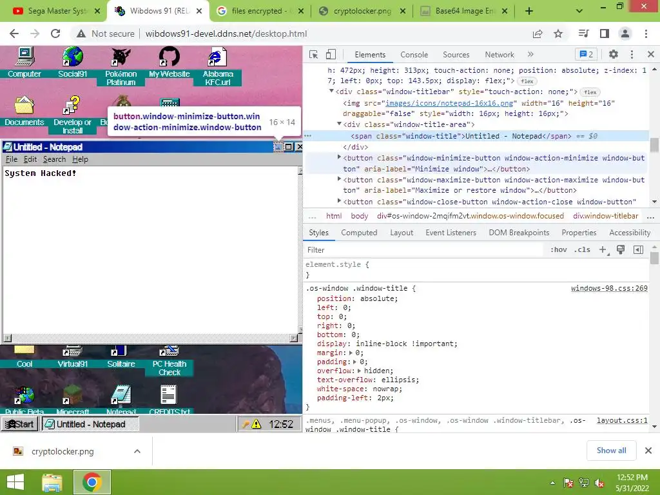Viewport: 660px width, 495px height.
Task: Toggle the :hov element state button
Action: [x=559, y=249]
